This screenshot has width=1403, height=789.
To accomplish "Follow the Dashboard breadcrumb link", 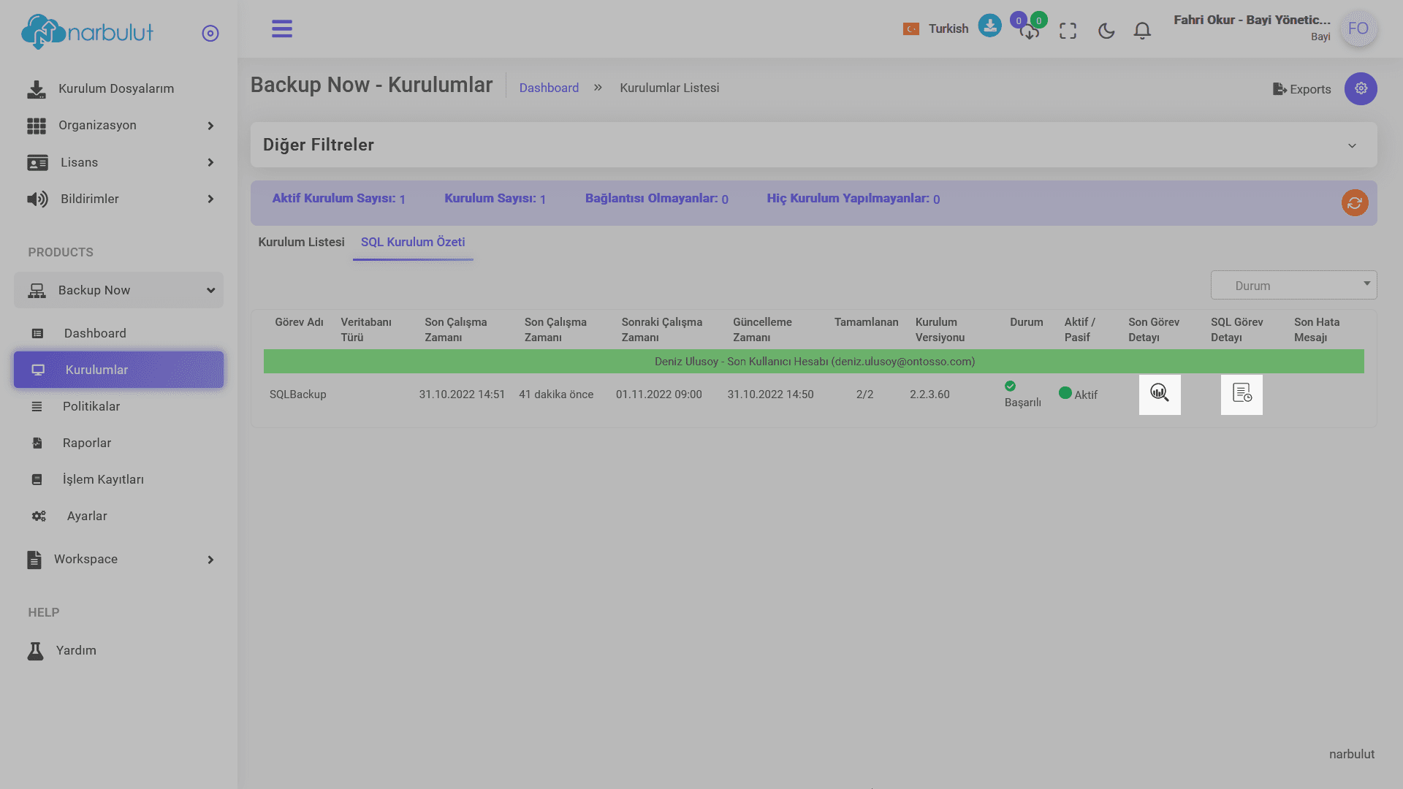I will [x=549, y=88].
